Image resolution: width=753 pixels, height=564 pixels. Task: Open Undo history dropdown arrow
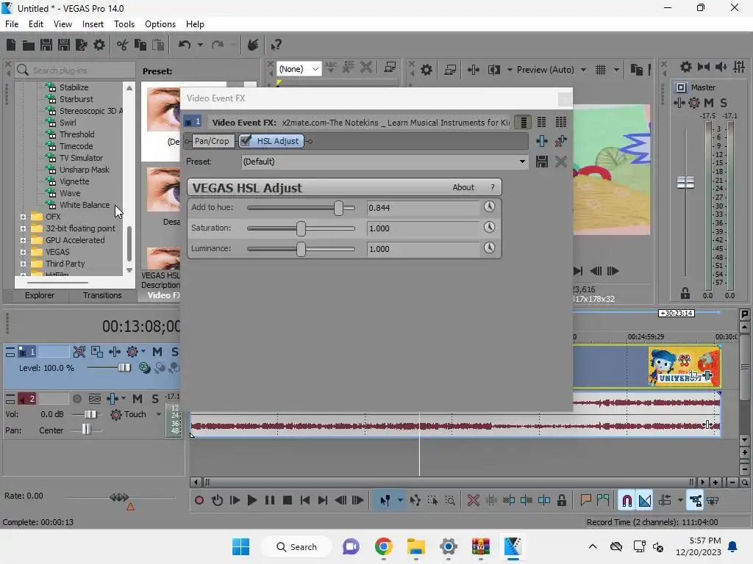[200, 45]
